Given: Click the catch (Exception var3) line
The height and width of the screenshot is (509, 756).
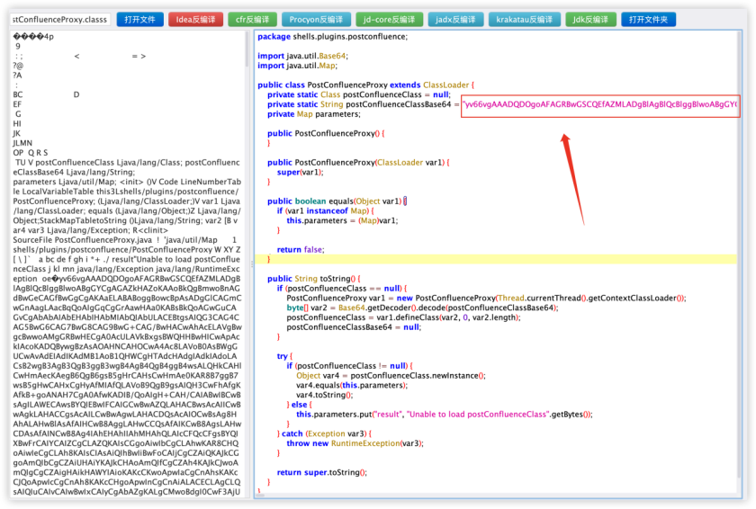Looking at the screenshot, I should 324,433.
